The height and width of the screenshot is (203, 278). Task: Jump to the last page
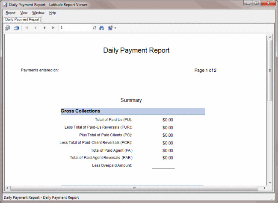tap(53, 28)
